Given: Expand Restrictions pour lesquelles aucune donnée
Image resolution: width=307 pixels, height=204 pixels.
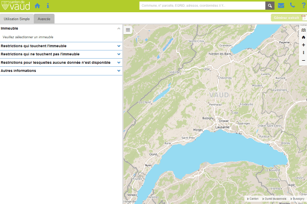Looking at the screenshot, I should point(61,62).
